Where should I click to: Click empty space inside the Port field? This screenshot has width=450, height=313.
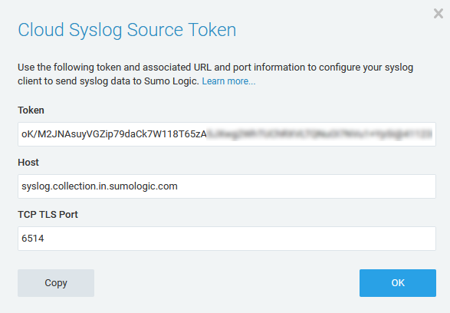click(x=238, y=239)
